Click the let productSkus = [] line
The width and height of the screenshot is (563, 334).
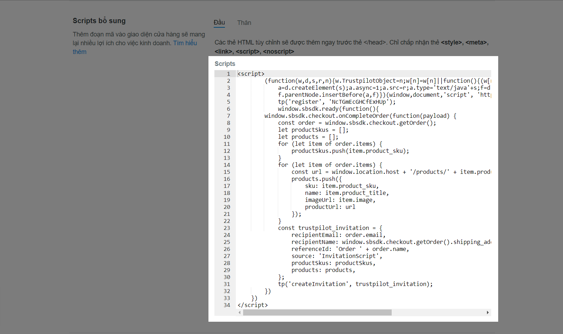pos(313,130)
